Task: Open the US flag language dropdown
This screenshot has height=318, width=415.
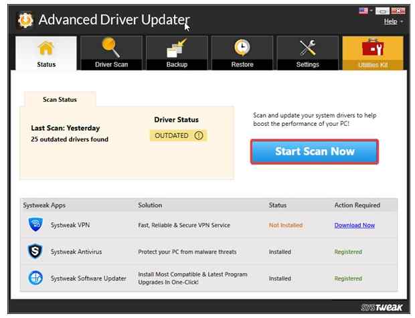Action: (368, 11)
